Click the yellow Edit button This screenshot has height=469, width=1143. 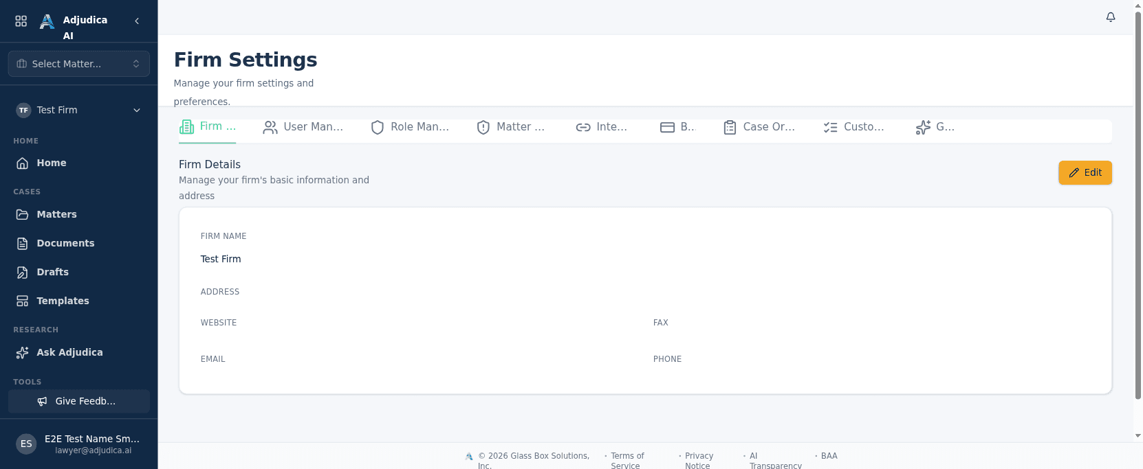pyautogui.click(x=1085, y=172)
